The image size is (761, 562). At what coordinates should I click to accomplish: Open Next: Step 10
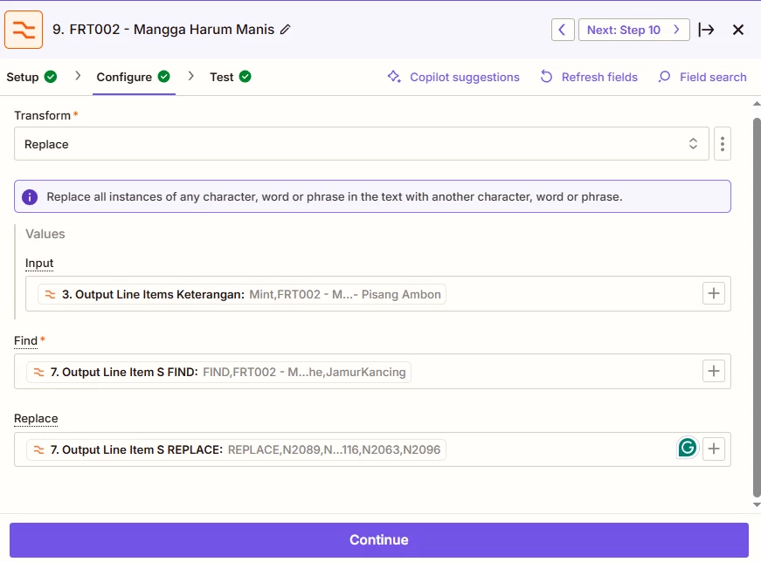tap(633, 30)
